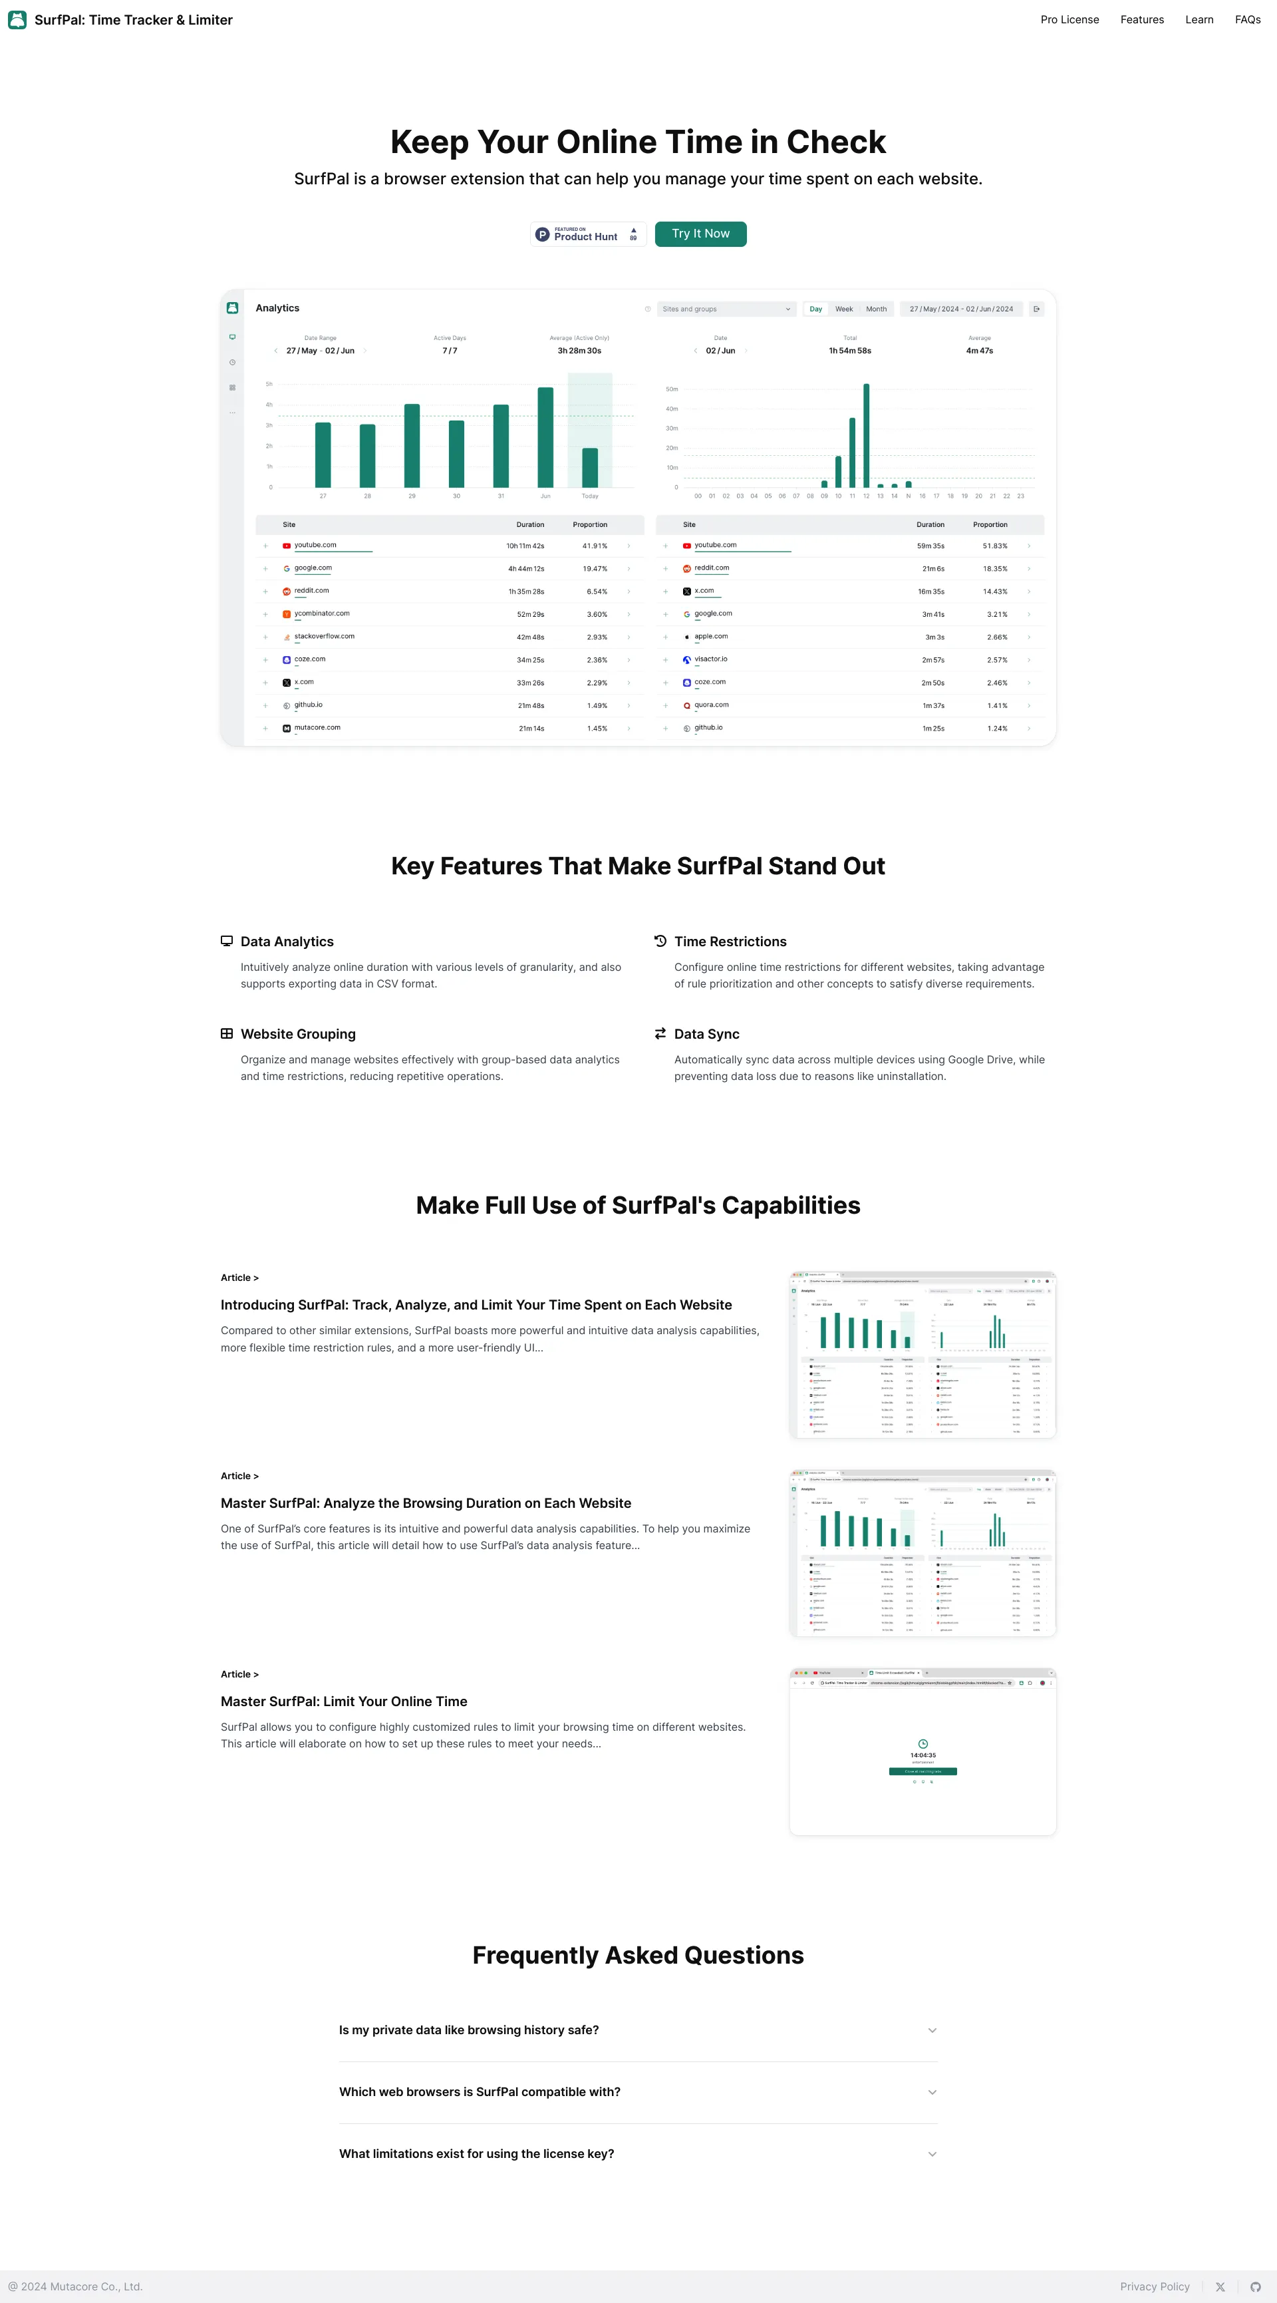Click the Pro License menu item
The image size is (1277, 2303).
(1069, 19)
